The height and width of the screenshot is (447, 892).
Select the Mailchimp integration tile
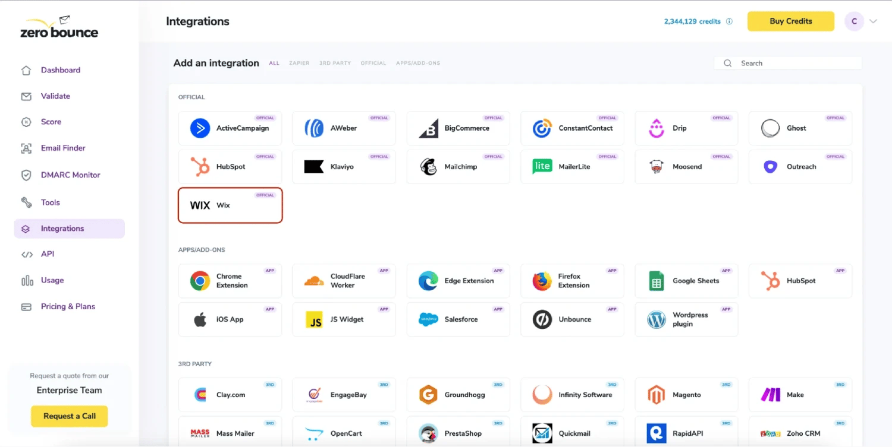[x=458, y=167]
